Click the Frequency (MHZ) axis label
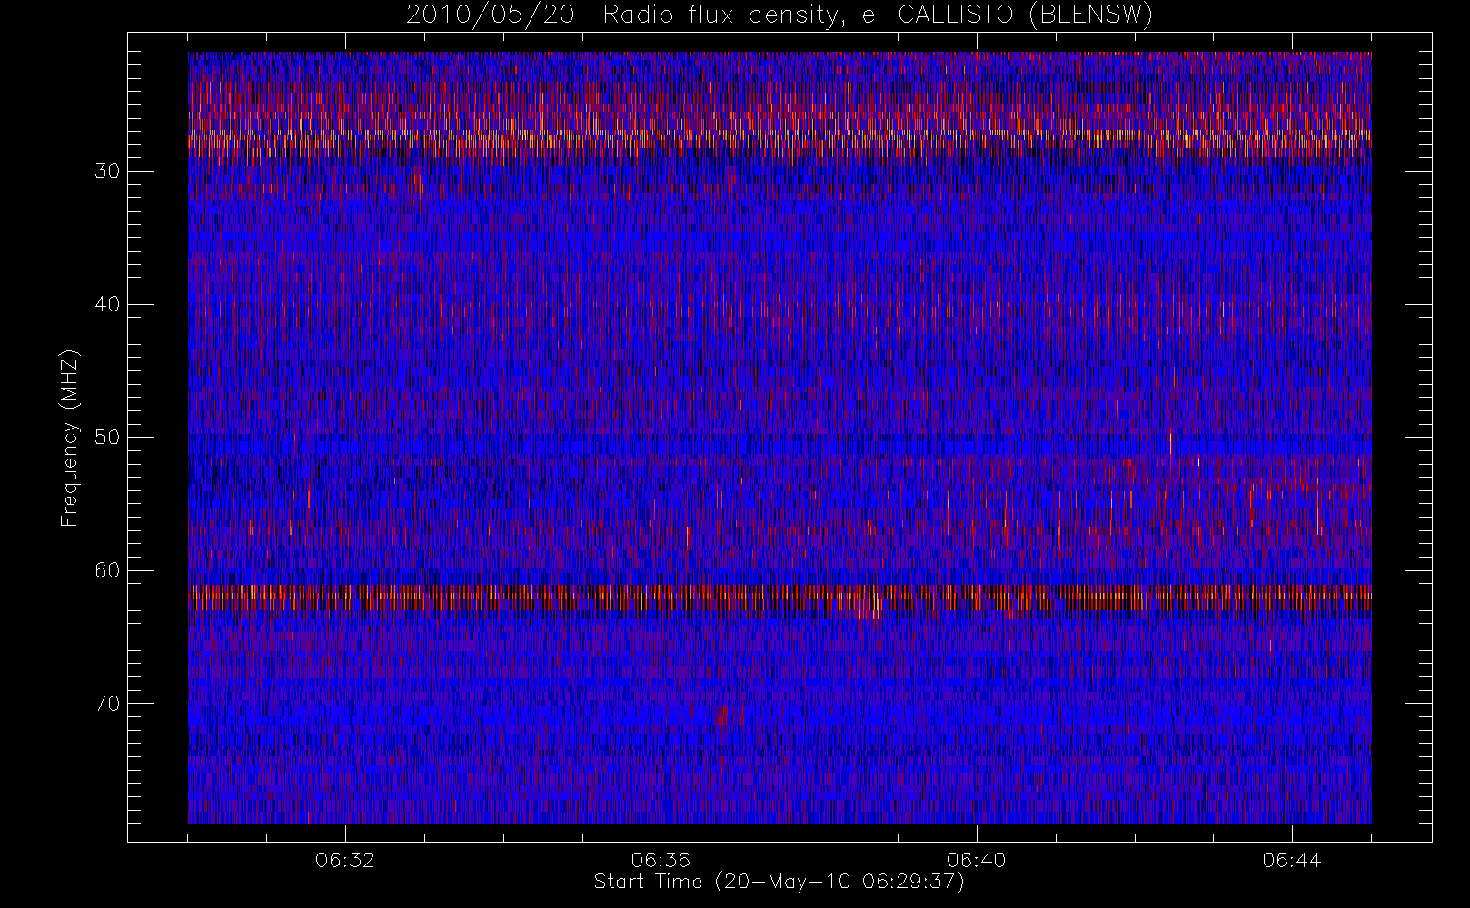1470x908 pixels. point(70,438)
